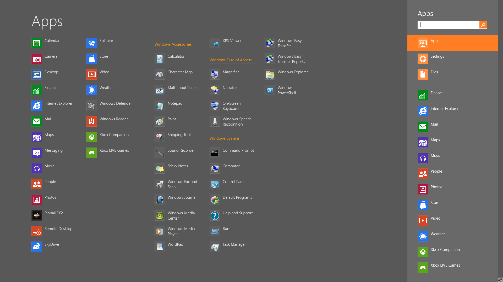This screenshot has width=503, height=282.
Task: Click into the Apps search text box
Action: (449, 25)
